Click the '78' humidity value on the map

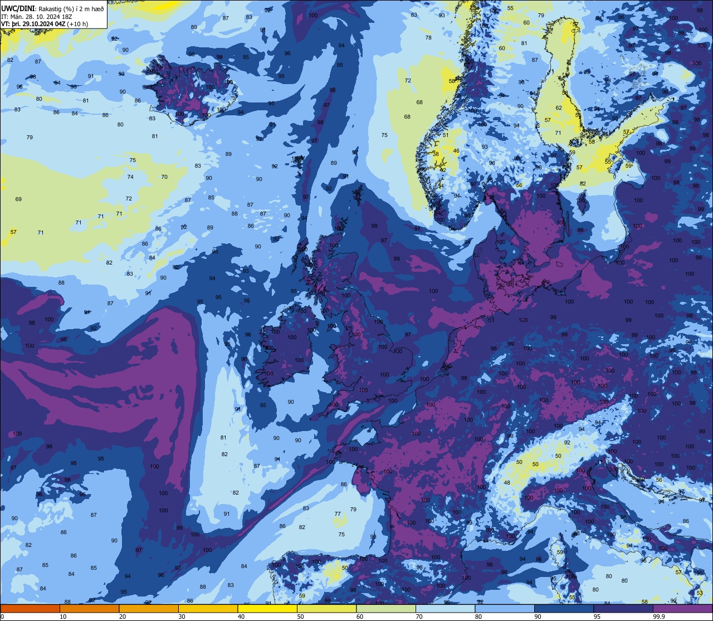click(428, 38)
